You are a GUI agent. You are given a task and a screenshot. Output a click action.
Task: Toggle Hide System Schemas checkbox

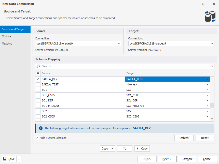coord(37,138)
